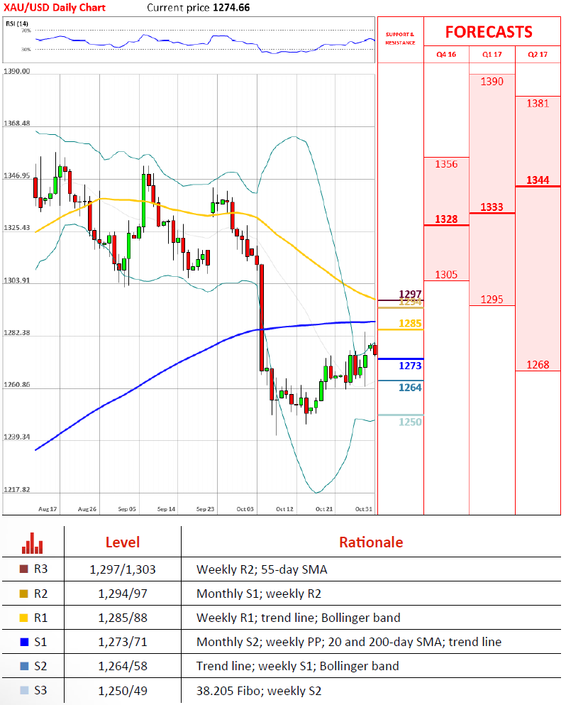The image size is (566, 705).
Task: Click the 1264 support level label
Action: click(x=410, y=388)
